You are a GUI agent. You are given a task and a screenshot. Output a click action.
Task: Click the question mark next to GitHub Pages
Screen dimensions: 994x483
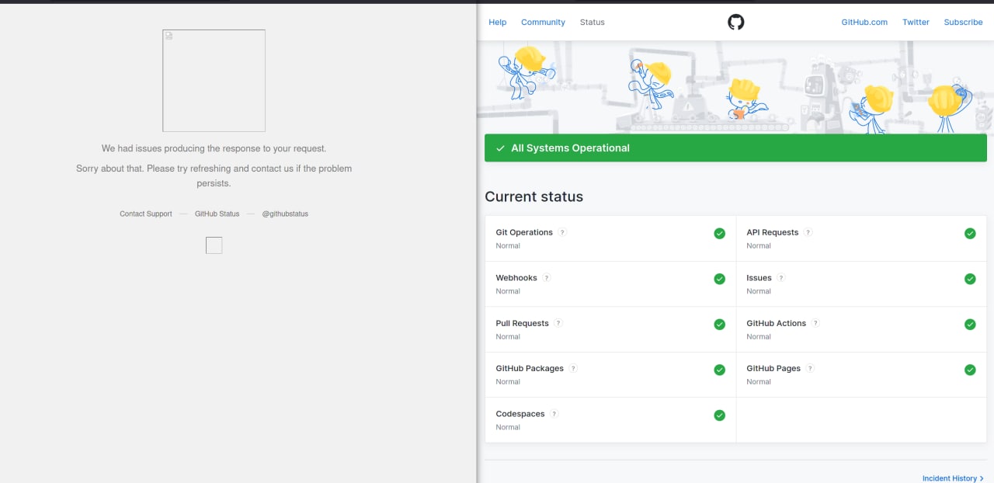pos(810,369)
